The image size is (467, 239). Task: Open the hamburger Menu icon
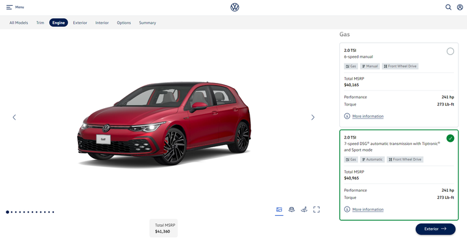10,7
